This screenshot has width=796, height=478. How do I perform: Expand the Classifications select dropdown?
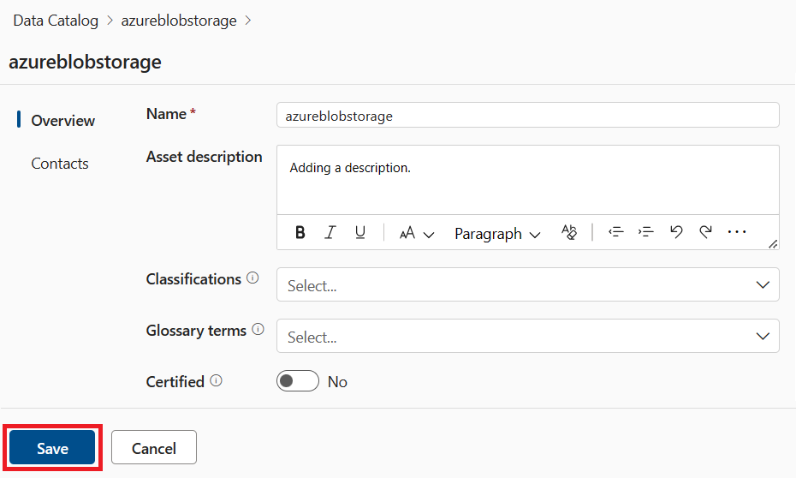pyautogui.click(x=527, y=285)
